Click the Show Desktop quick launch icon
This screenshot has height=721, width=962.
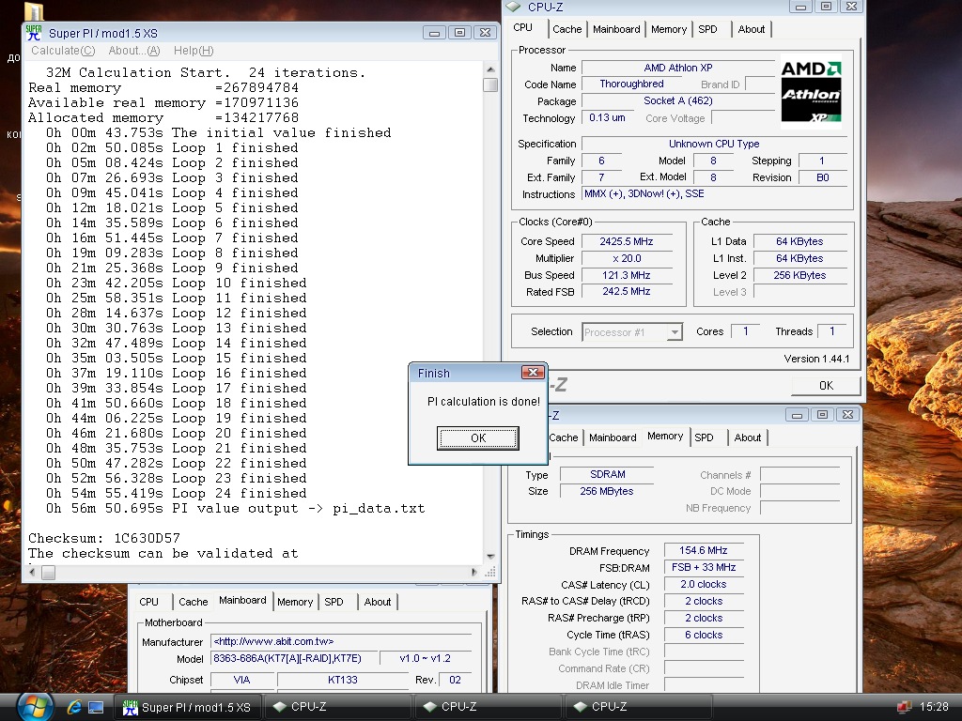tap(96, 707)
